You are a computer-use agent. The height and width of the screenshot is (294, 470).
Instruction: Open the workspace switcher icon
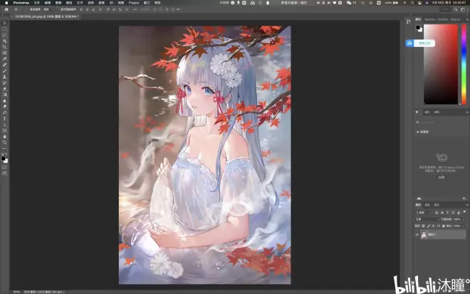pos(463,9)
